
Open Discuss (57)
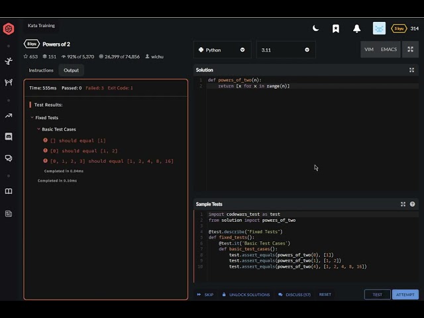(294, 294)
